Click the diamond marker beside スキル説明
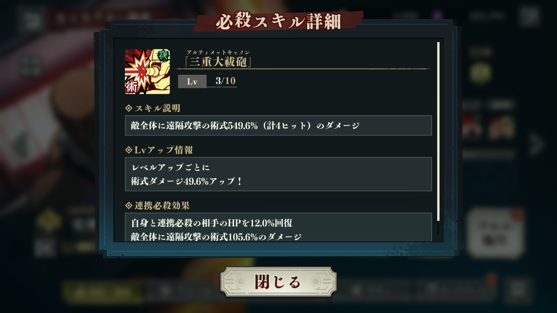This screenshot has width=557, height=313. click(x=128, y=108)
